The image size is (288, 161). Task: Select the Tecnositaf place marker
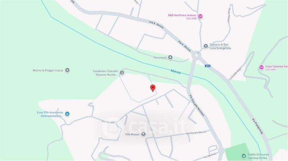point(170,57)
